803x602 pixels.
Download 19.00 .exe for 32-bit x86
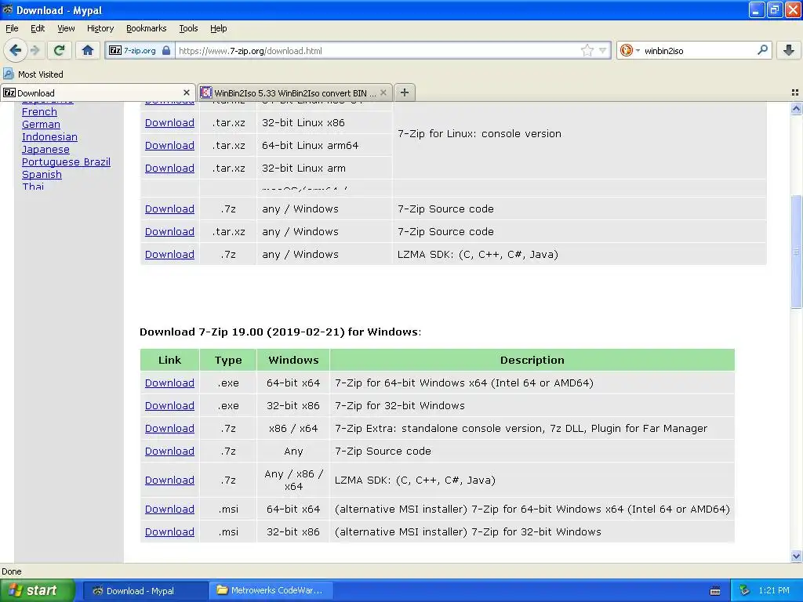tap(169, 405)
